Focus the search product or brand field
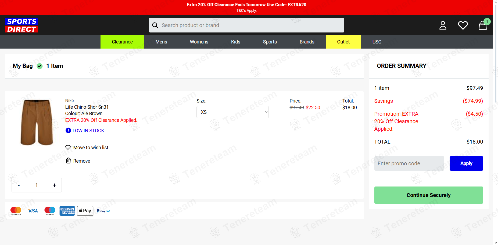The width and height of the screenshot is (498, 245). pos(246,25)
